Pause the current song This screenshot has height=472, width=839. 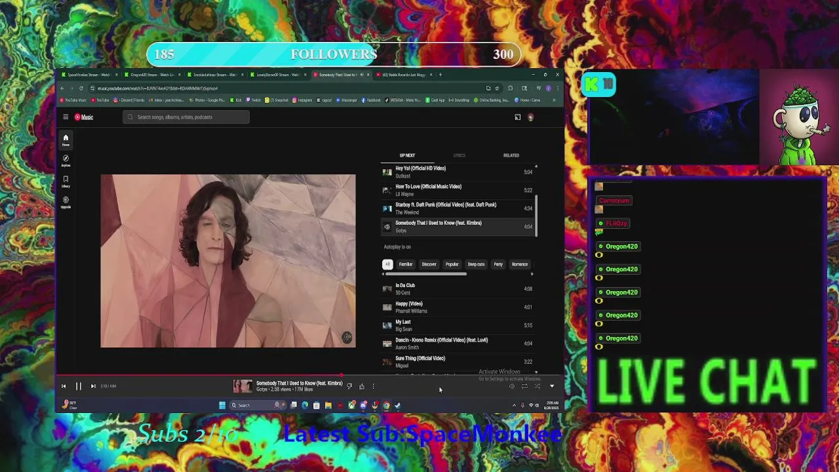point(78,386)
